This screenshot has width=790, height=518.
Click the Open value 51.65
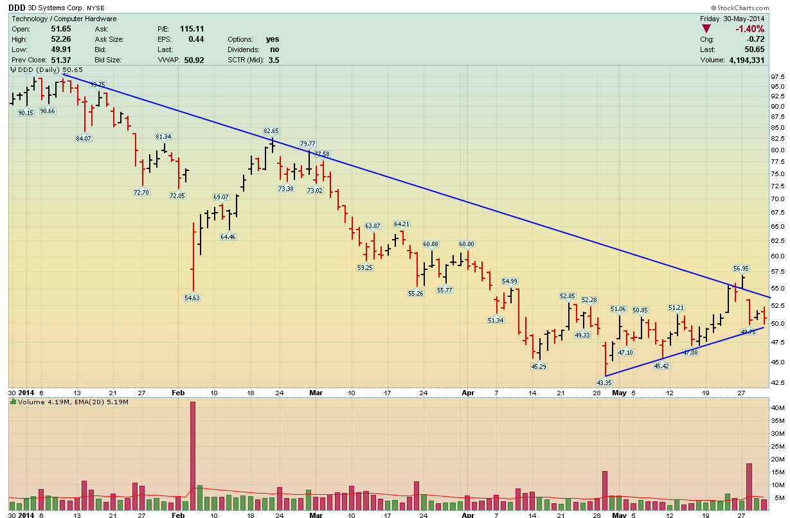tap(61, 29)
